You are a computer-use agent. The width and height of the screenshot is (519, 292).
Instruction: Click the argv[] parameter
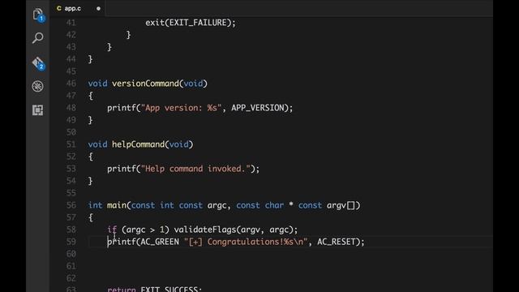point(341,205)
